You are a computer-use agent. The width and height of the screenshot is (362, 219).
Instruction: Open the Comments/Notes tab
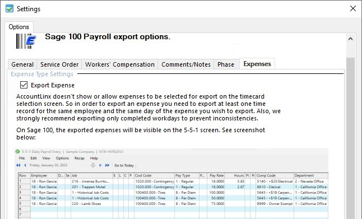click(186, 64)
